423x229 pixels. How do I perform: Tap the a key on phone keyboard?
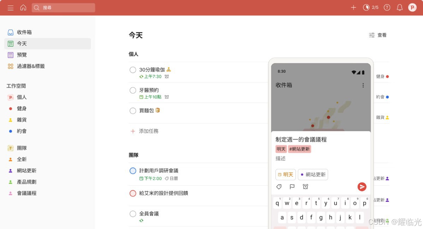[282, 217]
